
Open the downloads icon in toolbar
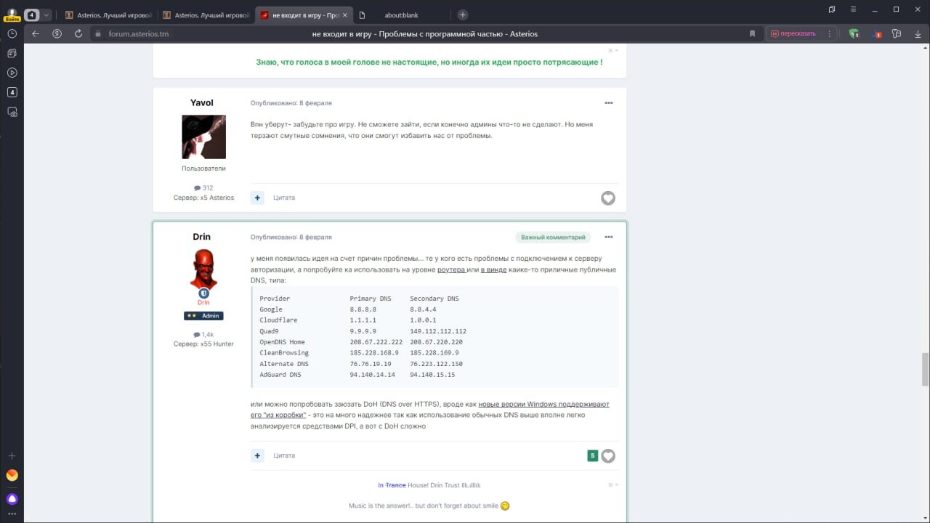(917, 33)
